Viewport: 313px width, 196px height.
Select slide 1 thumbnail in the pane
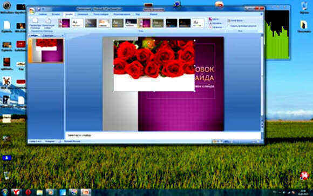point(47,50)
